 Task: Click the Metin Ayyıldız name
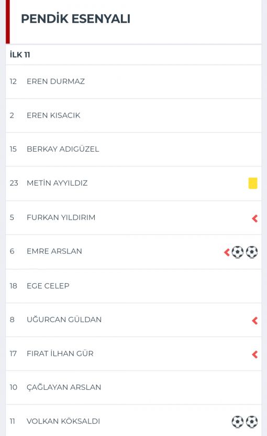pos(57,183)
